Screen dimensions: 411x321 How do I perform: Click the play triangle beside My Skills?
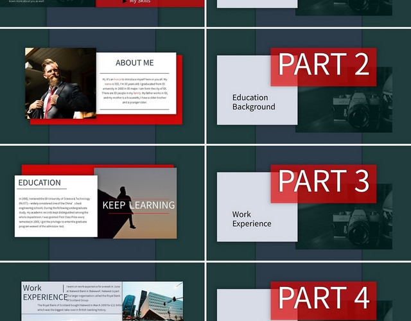[125, 1]
